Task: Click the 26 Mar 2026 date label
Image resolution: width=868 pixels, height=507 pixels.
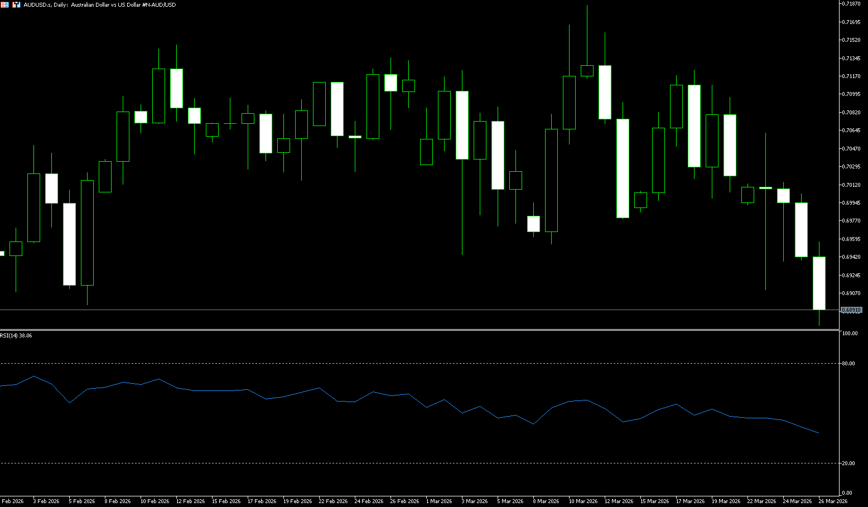Action: [x=833, y=501]
